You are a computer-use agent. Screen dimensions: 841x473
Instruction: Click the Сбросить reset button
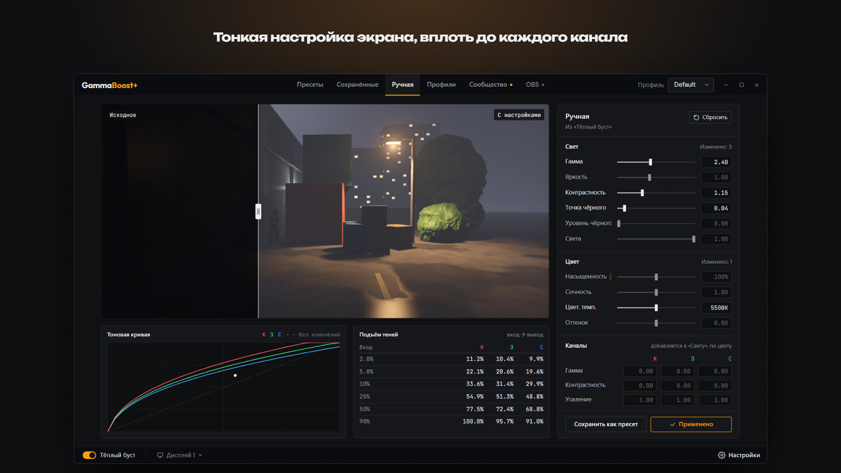(710, 117)
